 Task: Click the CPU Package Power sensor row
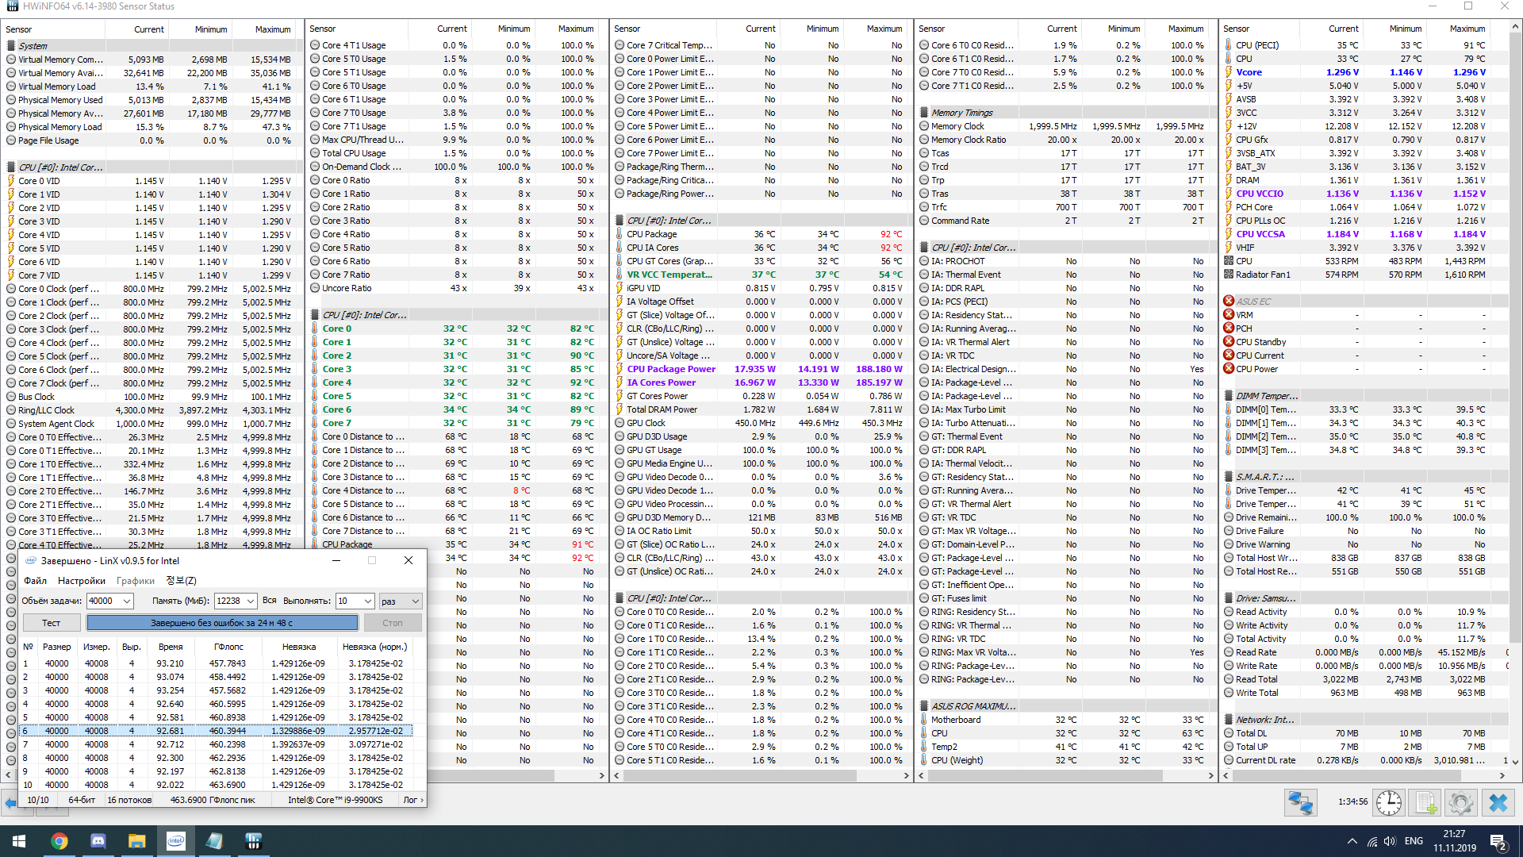(670, 369)
